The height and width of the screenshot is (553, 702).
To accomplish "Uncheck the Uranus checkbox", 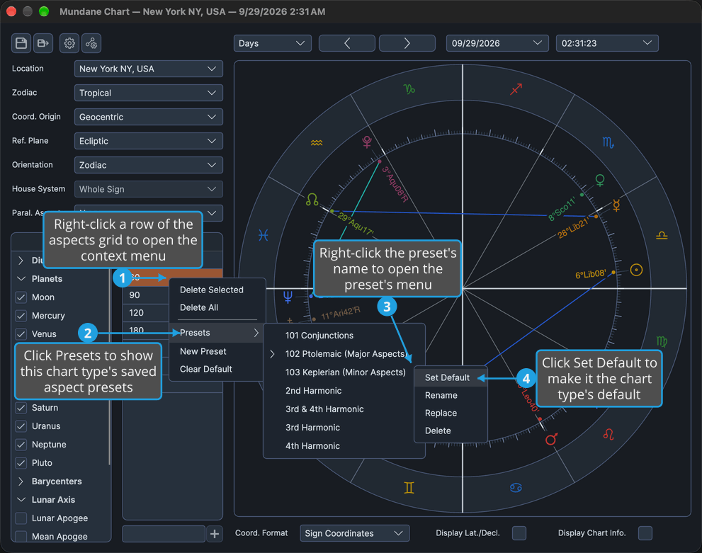I will coord(21,426).
